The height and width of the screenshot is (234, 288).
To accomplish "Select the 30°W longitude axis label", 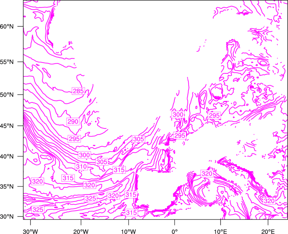I will click(31, 231).
